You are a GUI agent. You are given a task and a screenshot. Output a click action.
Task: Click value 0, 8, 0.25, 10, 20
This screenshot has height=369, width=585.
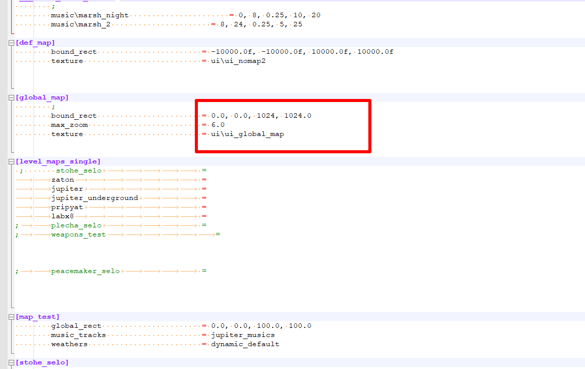click(280, 15)
